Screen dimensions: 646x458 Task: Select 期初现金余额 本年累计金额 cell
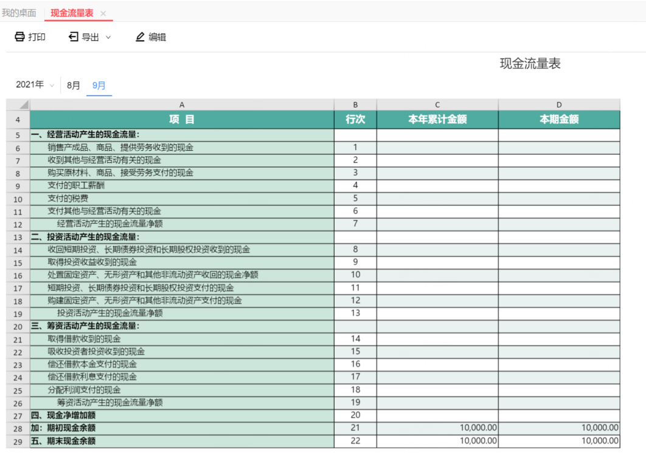(437, 428)
